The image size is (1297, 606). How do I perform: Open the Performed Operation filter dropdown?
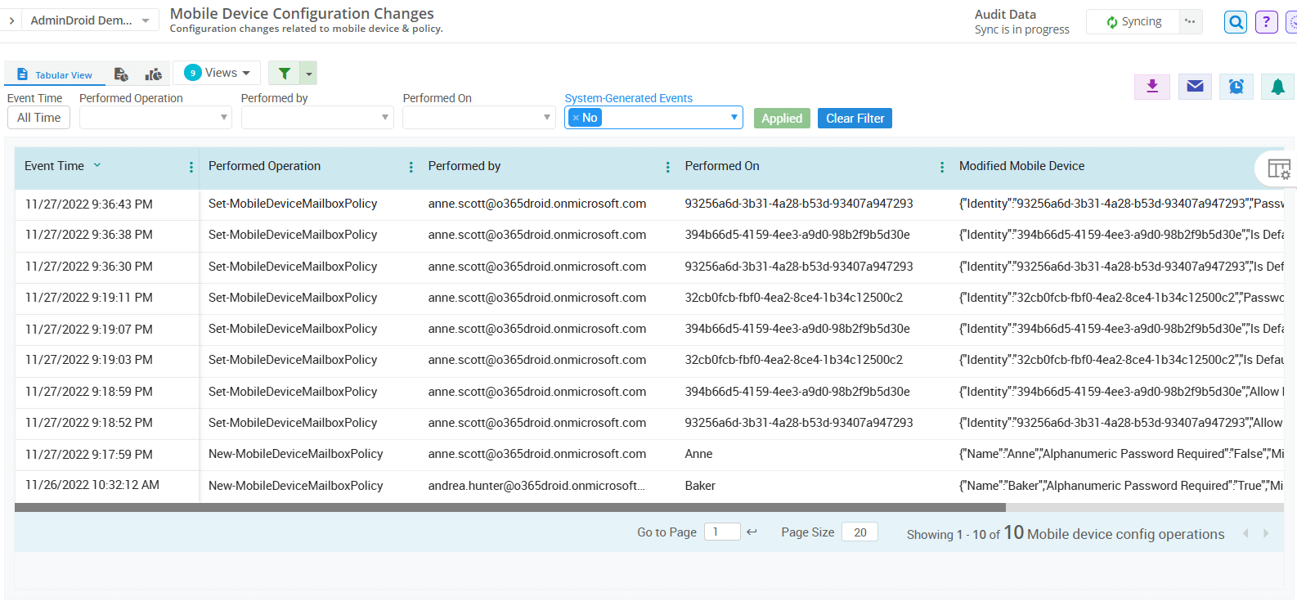[155, 118]
